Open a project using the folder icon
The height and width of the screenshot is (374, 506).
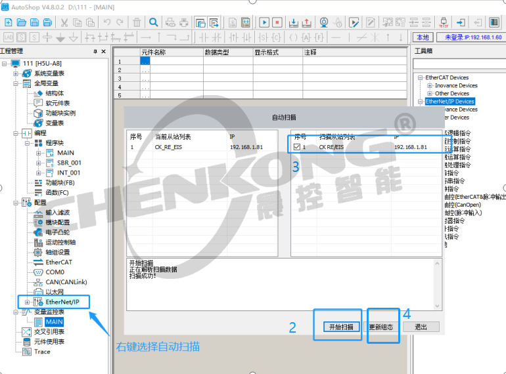(x=21, y=22)
